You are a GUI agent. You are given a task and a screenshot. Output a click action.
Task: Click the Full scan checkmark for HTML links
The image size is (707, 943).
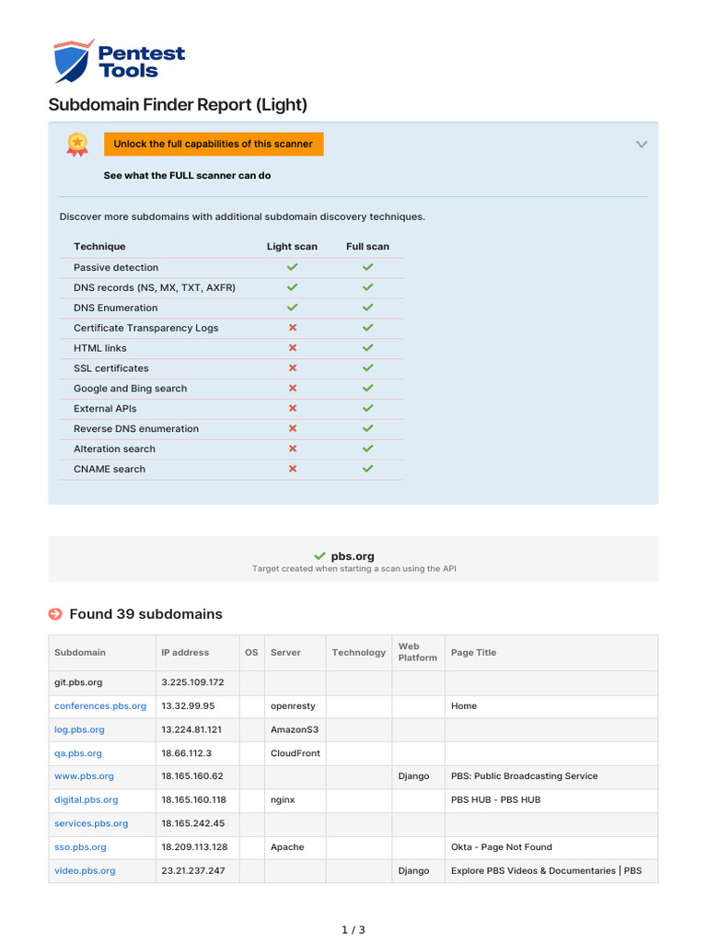[367, 348]
